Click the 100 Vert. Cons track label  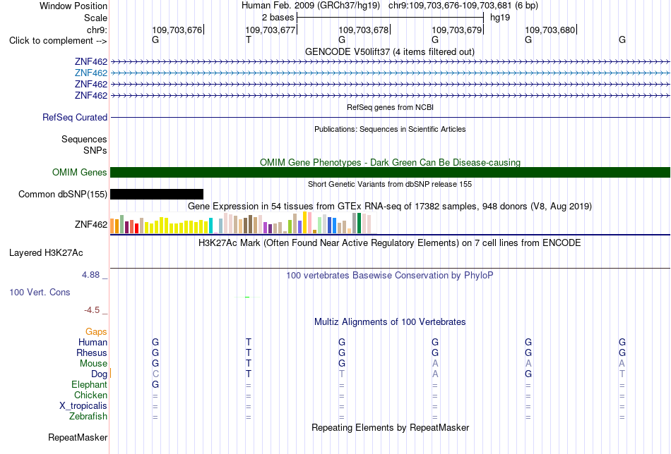point(40,292)
